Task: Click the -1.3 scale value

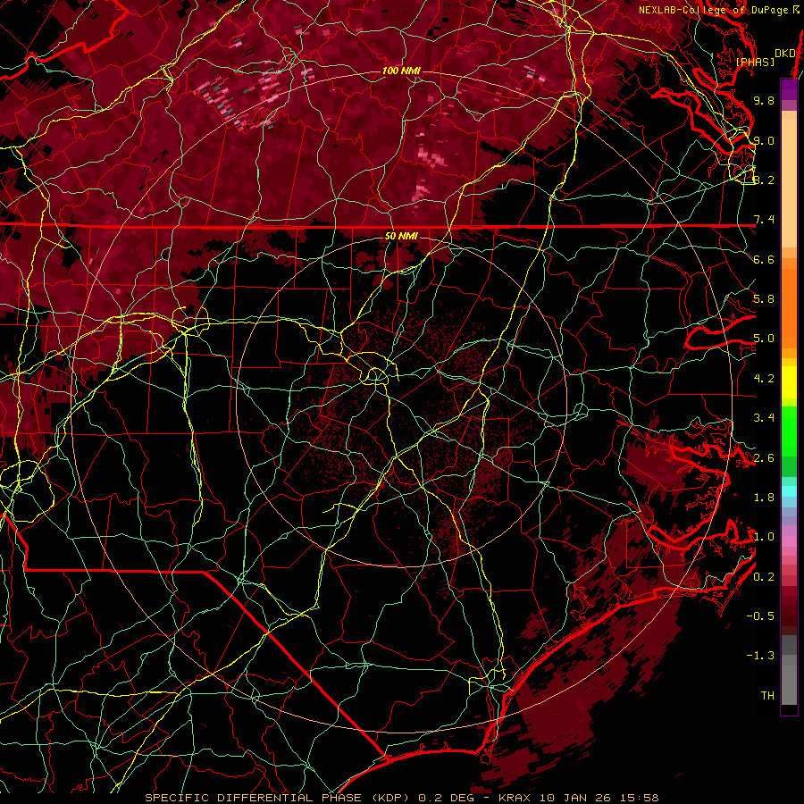Action: coord(760,656)
